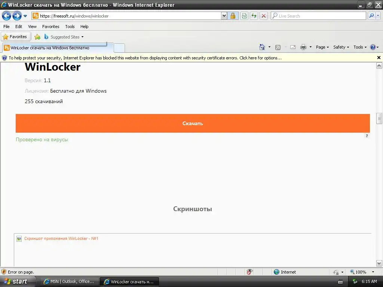
Task: Click Add to Favorites Bar star icon
Action: click(37, 37)
